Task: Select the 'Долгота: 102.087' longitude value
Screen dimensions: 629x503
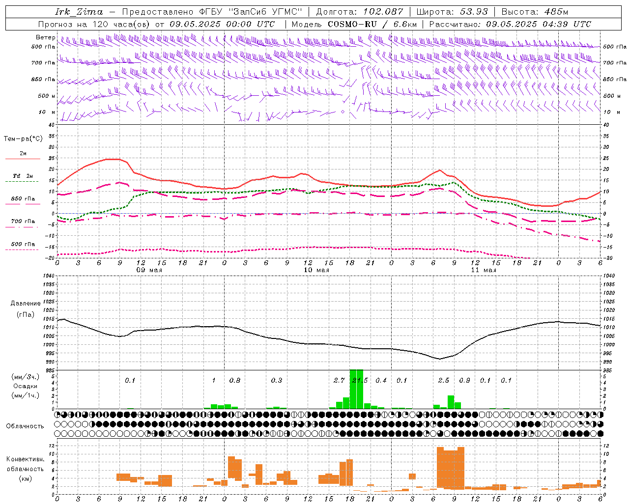Action: (360, 12)
